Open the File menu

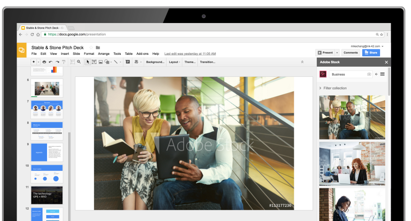click(x=34, y=53)
